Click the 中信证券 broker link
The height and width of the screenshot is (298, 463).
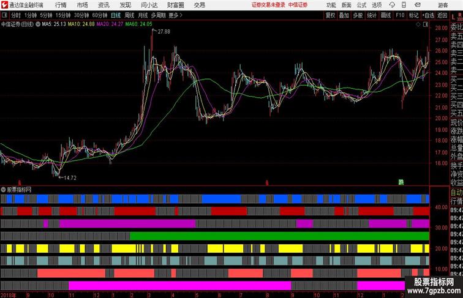coord(298,5)
